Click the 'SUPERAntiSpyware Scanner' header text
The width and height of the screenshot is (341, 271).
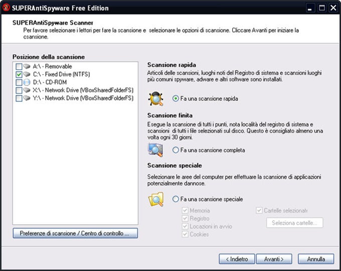[x=53, y=23]
